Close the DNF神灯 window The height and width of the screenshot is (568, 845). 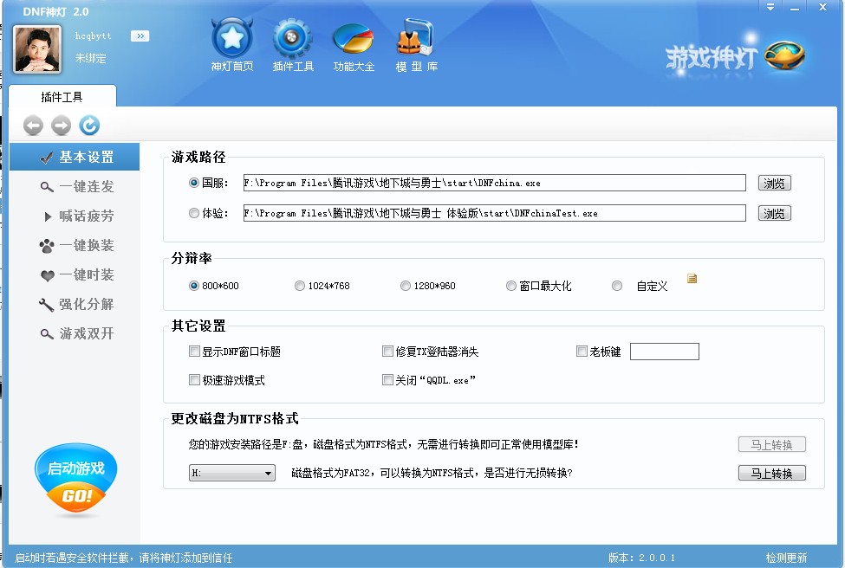823,8
